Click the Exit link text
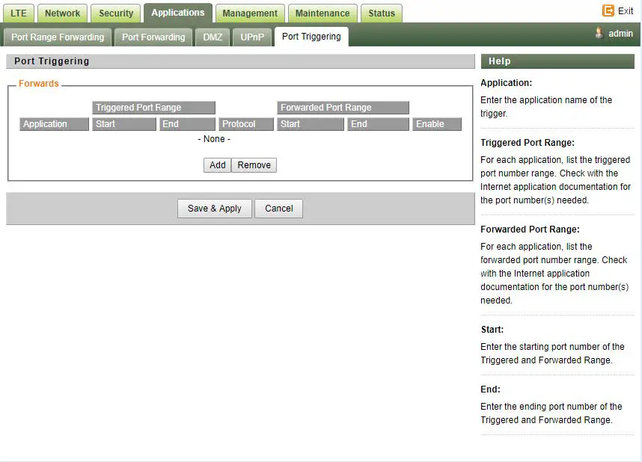Viewport: 642px width, 462px height. coord(626,11)
